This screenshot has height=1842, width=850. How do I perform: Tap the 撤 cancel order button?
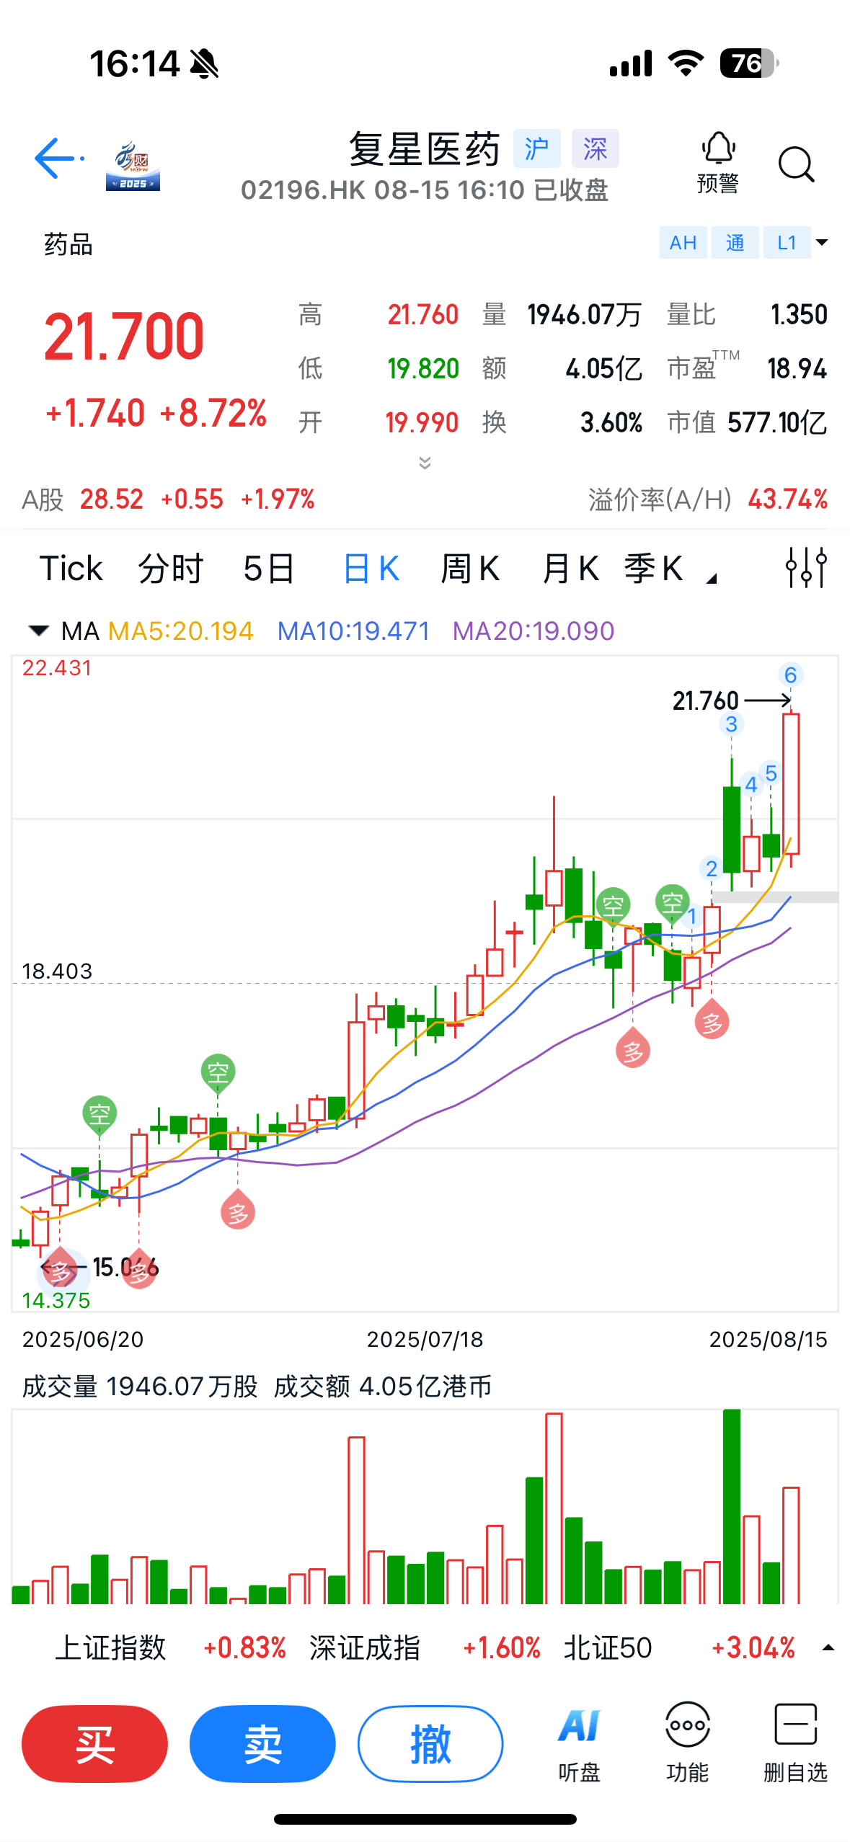click(430, 1744)
